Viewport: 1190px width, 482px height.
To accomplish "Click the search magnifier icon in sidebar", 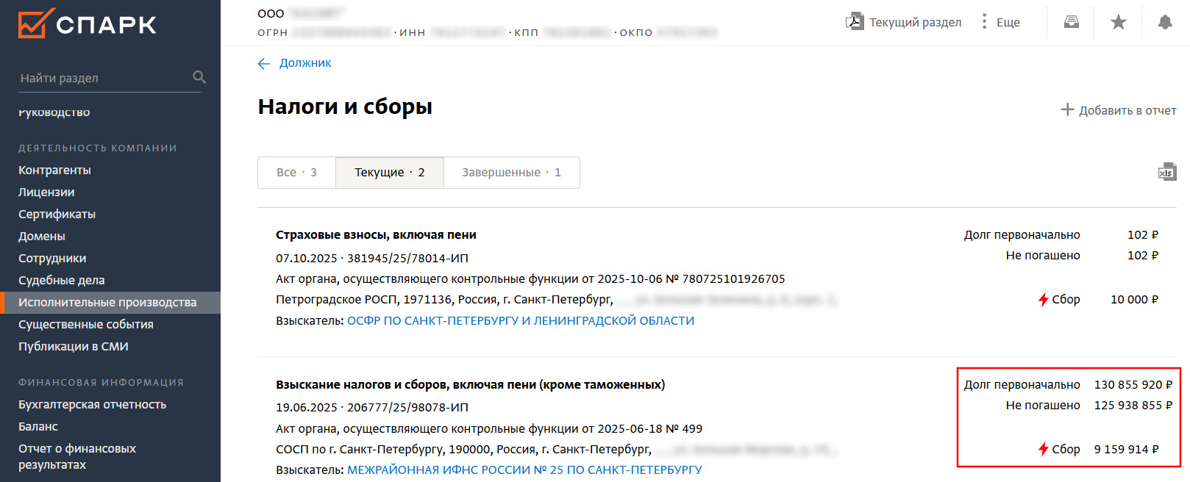I will tap(199, 77).
